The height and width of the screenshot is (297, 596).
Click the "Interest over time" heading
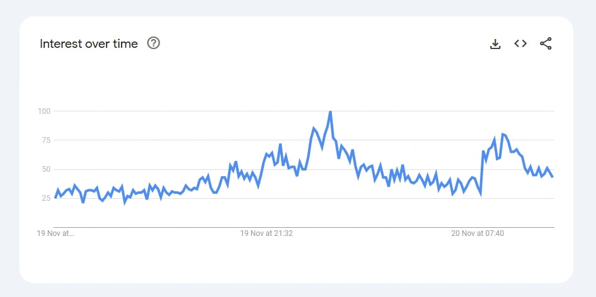pos(89,44)
